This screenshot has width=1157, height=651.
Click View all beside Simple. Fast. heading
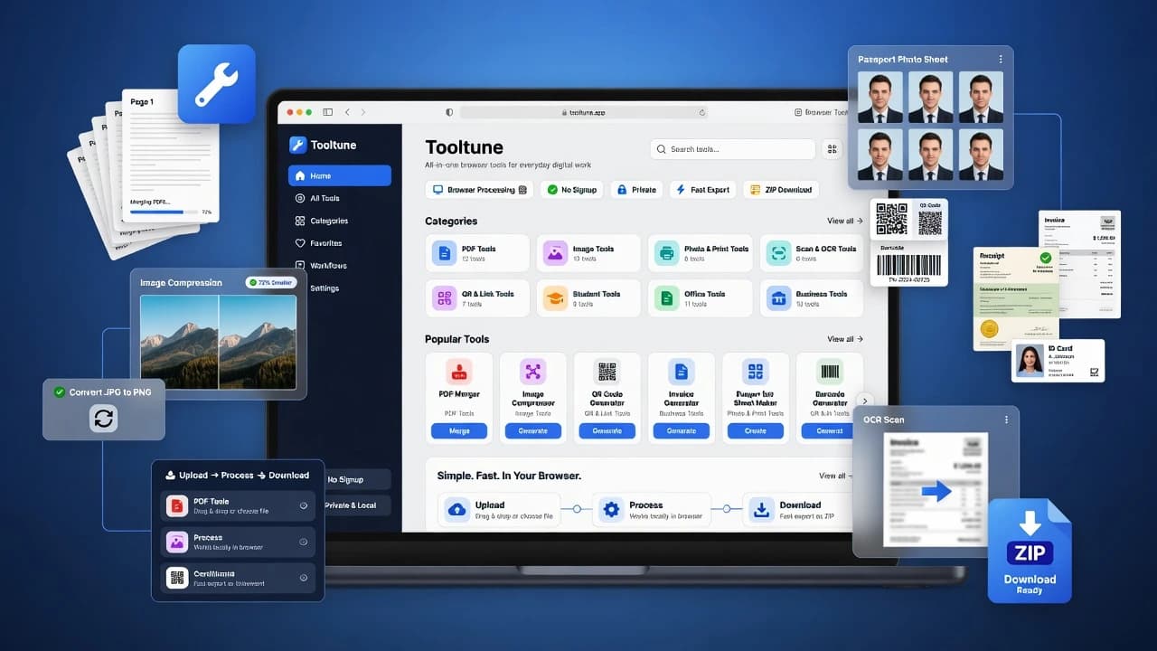point(837,476)
